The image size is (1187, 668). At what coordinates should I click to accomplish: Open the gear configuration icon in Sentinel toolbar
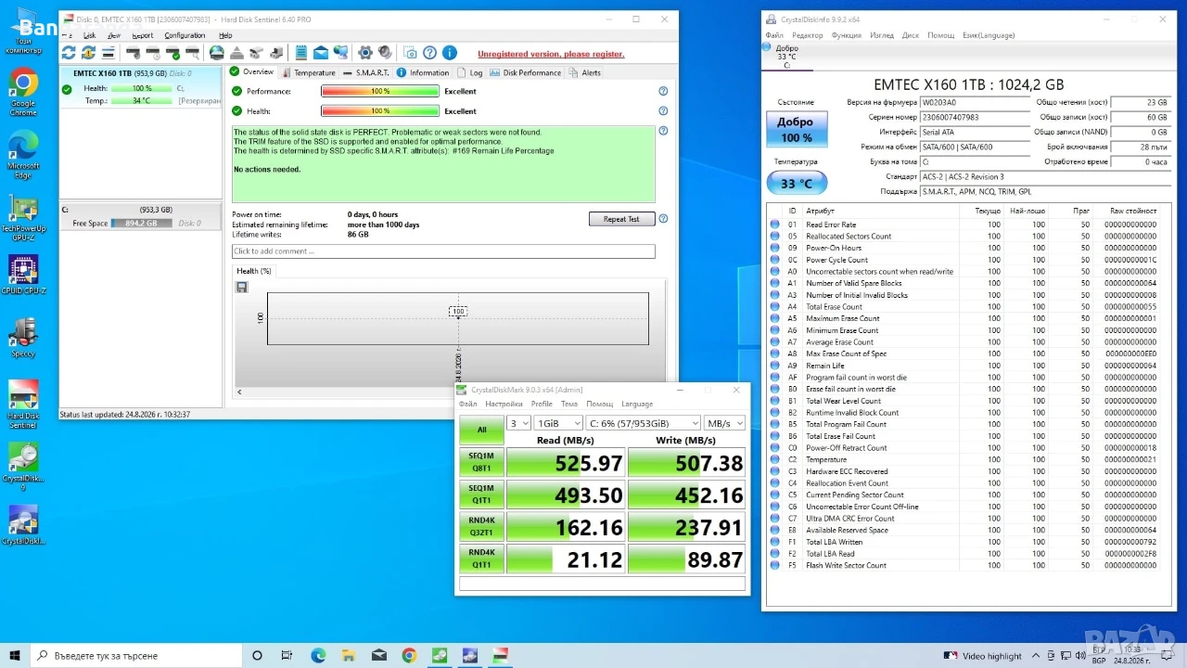[365, 53]
